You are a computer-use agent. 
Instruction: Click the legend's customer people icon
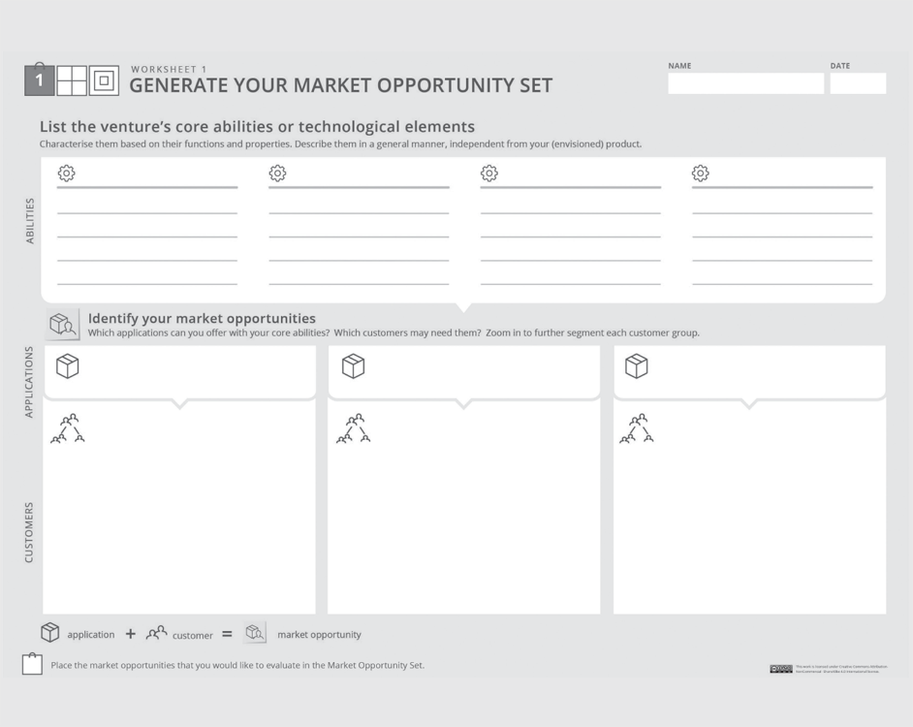(156, 633)
